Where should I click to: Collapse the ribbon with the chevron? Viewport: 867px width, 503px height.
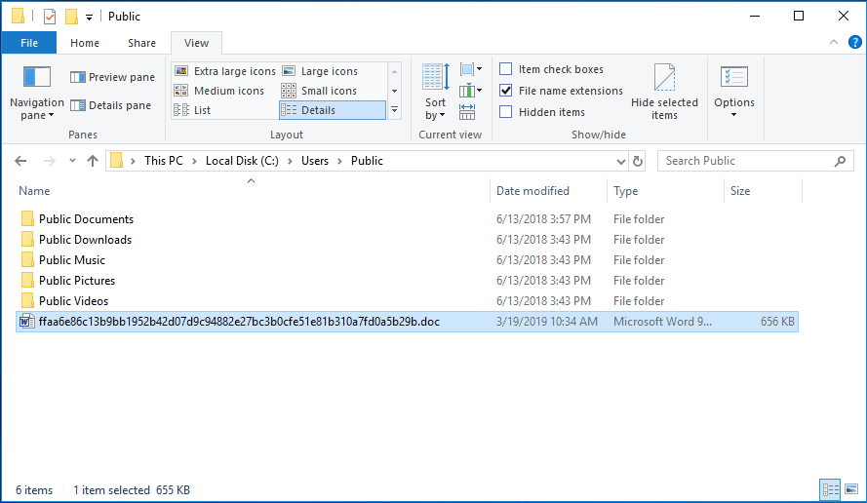[x=833, y=43]
